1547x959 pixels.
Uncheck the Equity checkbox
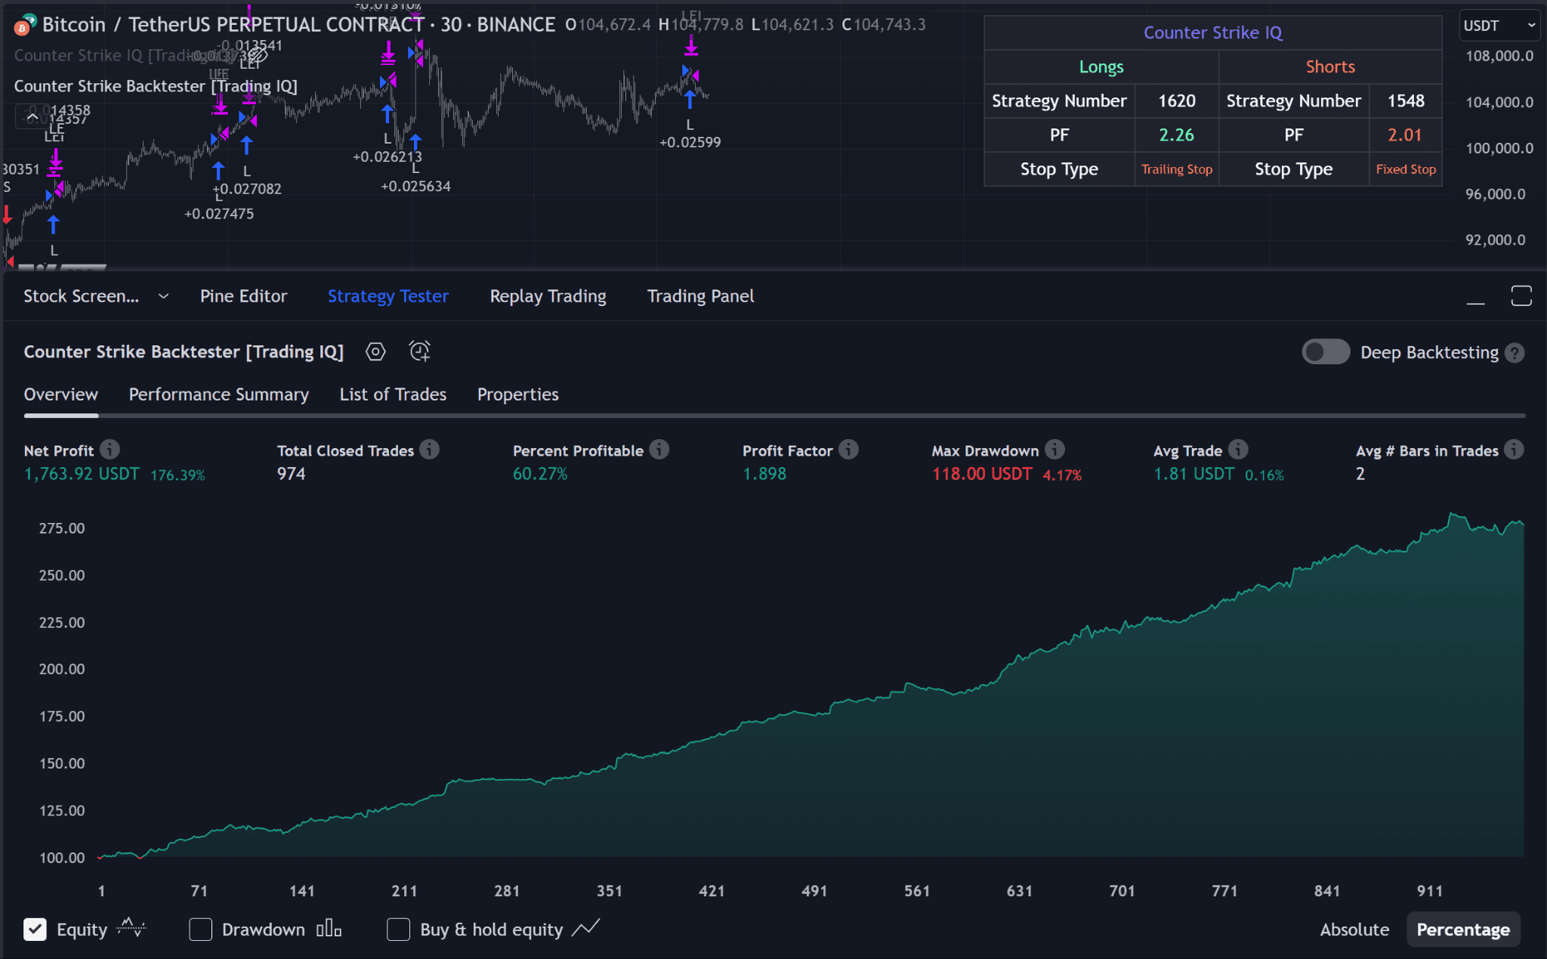[35, 930]
